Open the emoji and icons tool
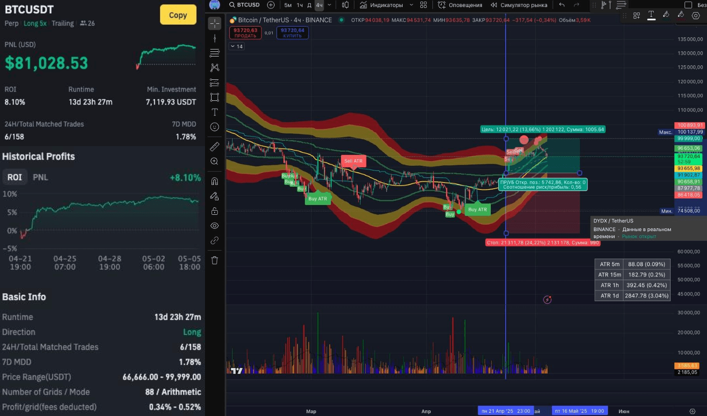 [214, 127]
